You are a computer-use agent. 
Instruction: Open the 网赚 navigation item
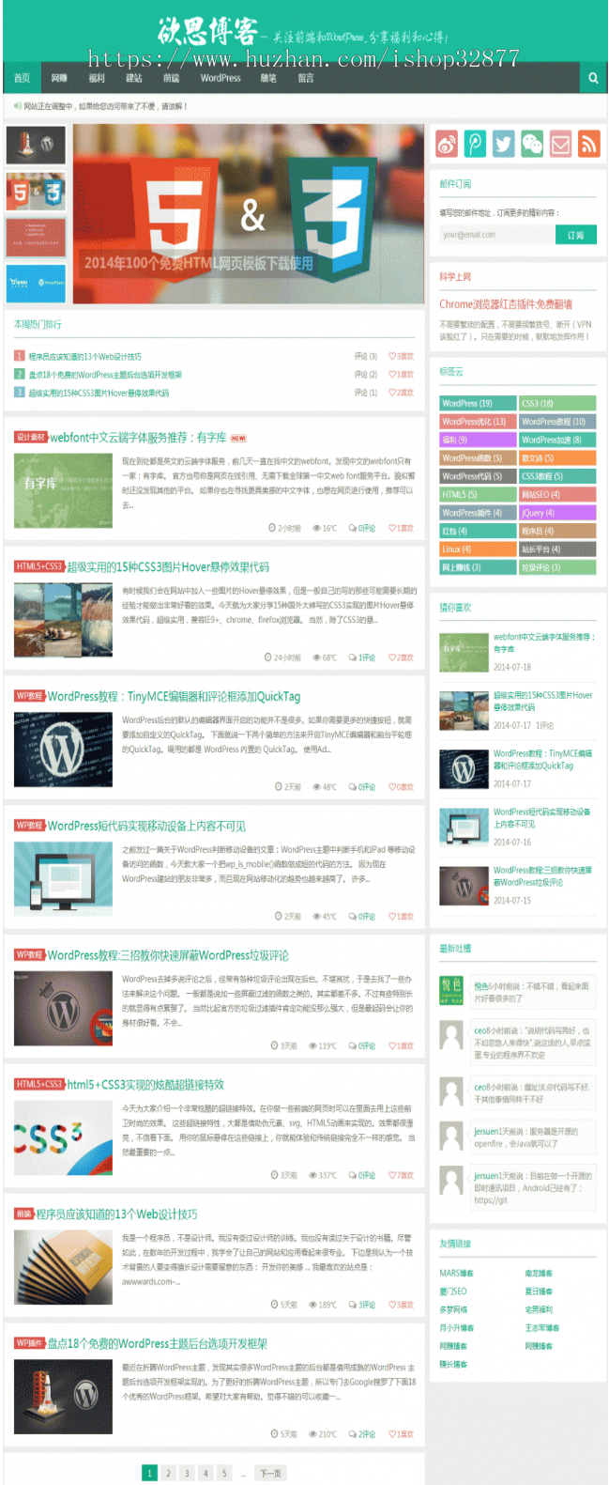pyautogui.click(x=59, y=78)
